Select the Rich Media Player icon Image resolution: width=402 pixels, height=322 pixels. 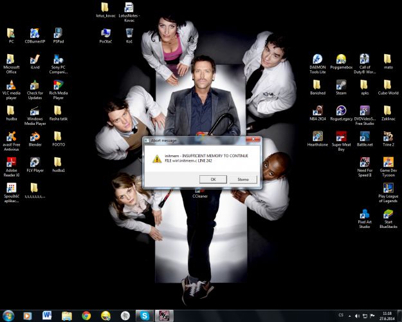click(x=59, y=90)
